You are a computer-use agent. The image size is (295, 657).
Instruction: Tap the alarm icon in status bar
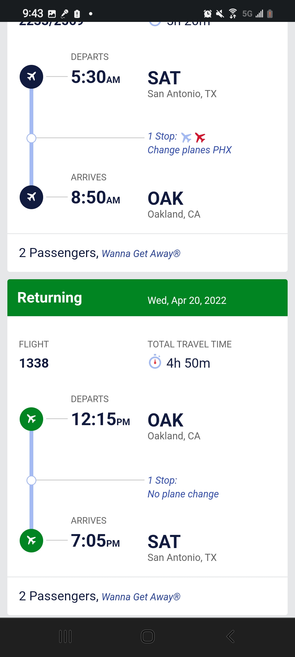[208, 13]
